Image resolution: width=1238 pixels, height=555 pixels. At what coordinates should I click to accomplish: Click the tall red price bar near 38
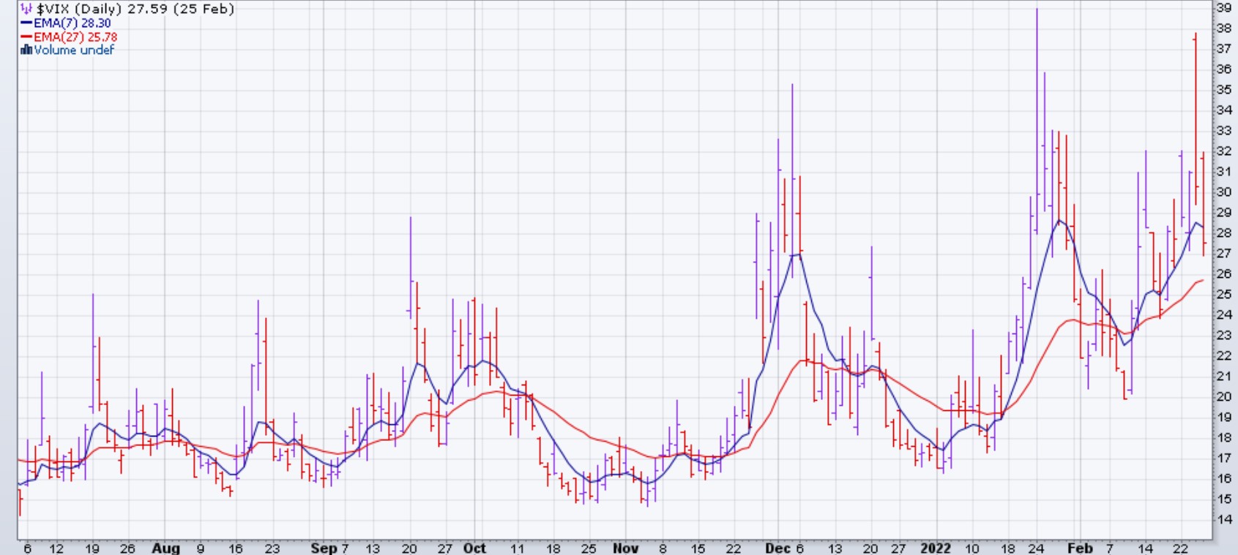pos(1196,110)
